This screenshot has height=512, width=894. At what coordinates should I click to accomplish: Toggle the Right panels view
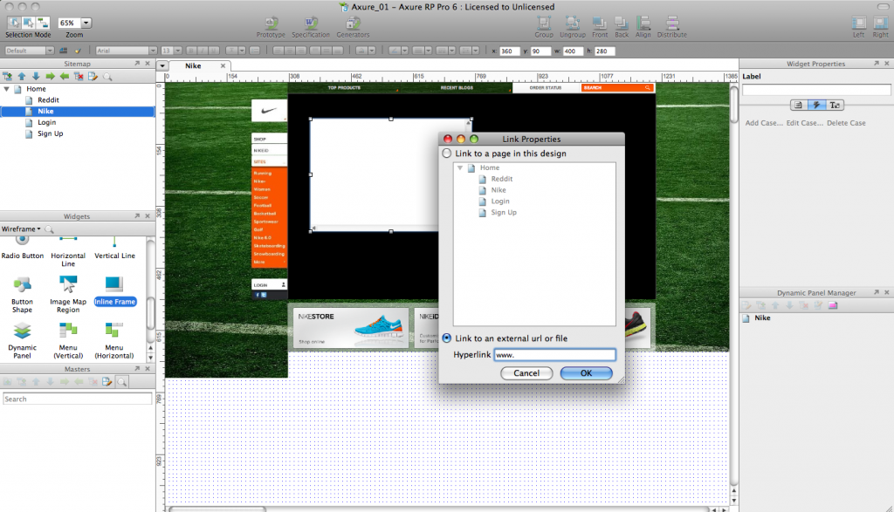(880, 27)
